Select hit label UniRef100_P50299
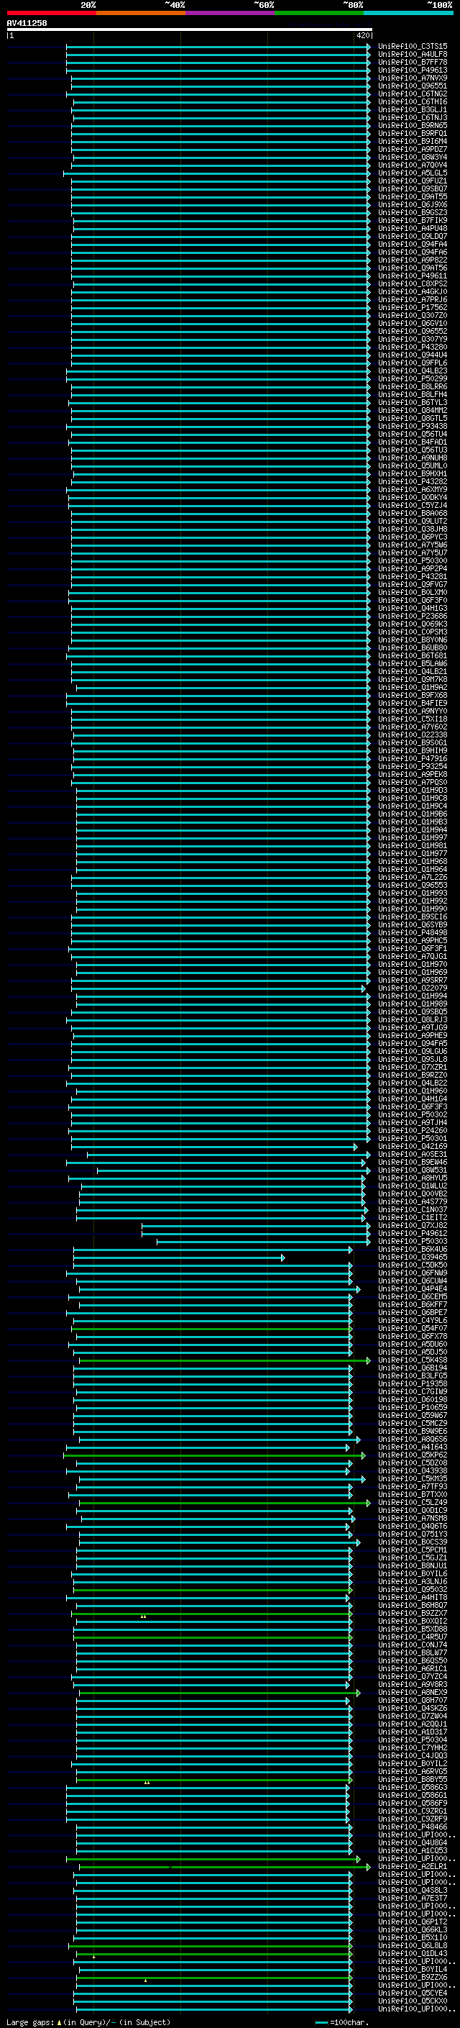This screenshot has height=2028, width=460. [413, 378]
